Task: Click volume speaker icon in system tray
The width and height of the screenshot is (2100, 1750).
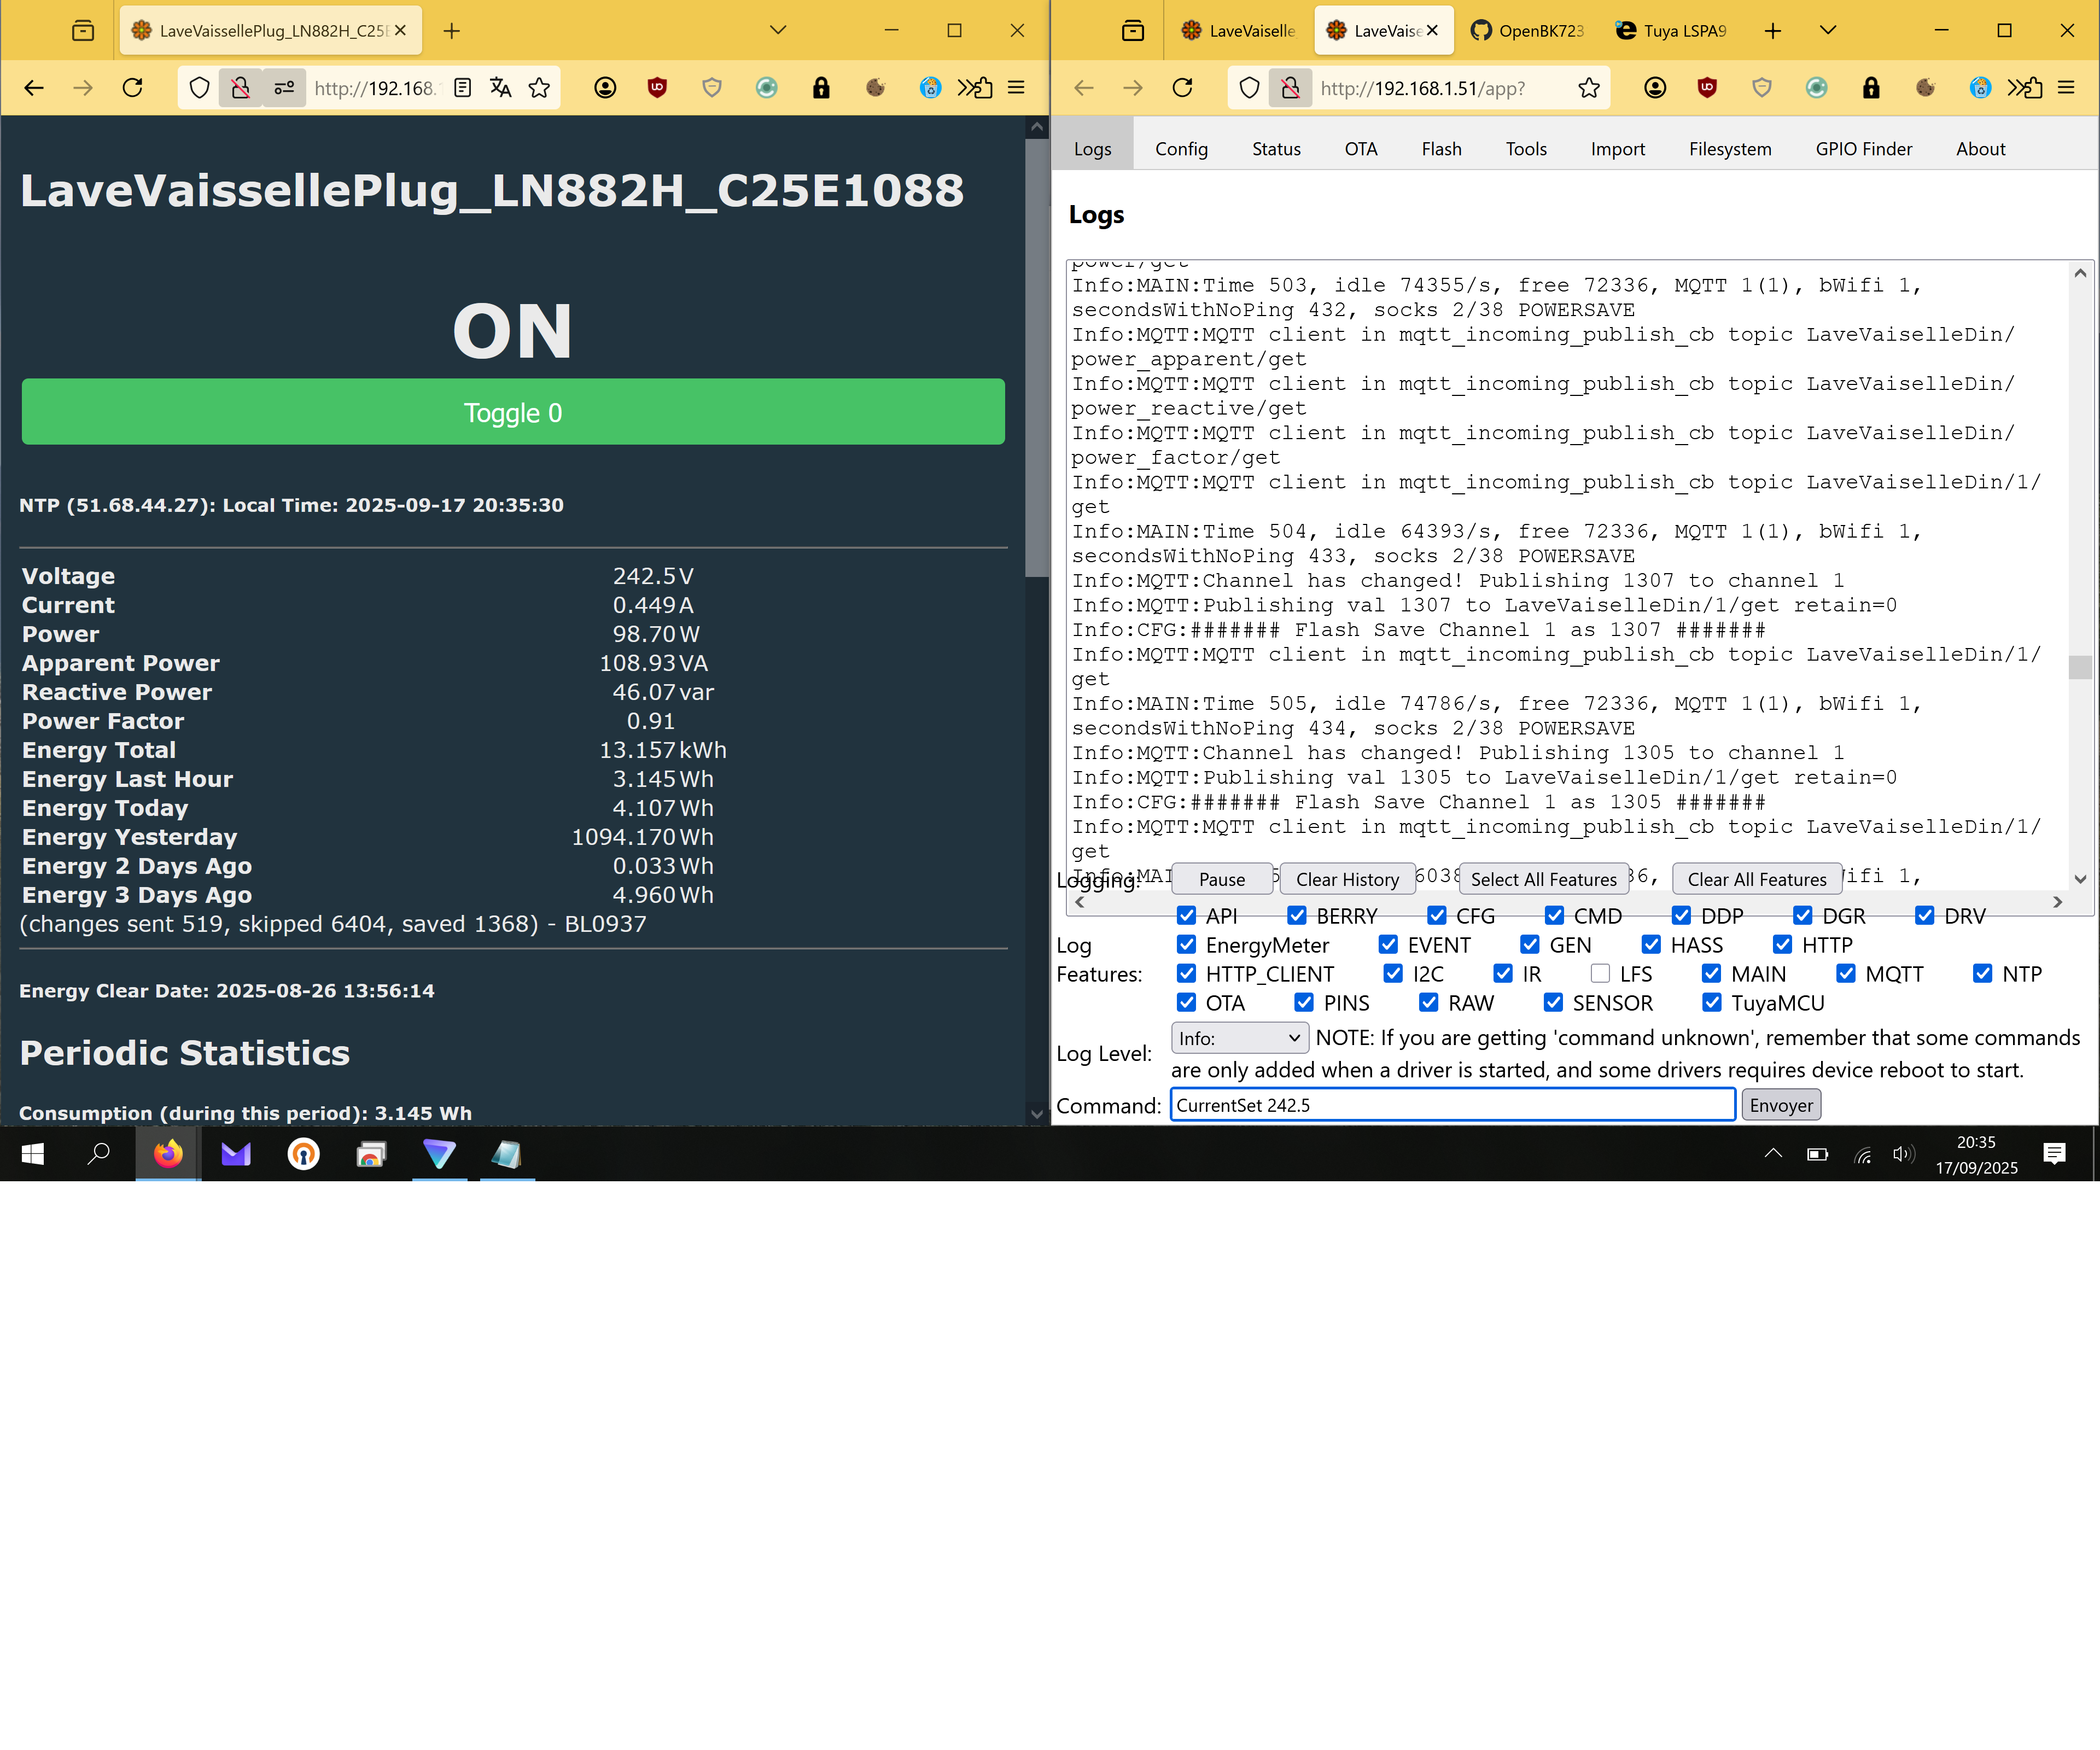Action: (x=1903, y=1155)
